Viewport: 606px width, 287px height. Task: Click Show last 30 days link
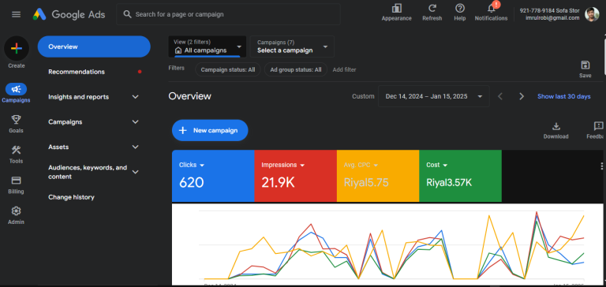(564, 96)
